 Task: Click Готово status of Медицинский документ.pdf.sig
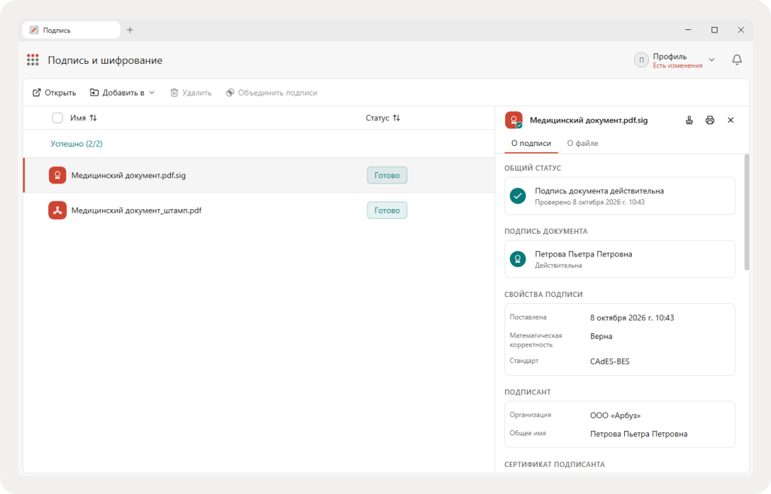387,175
